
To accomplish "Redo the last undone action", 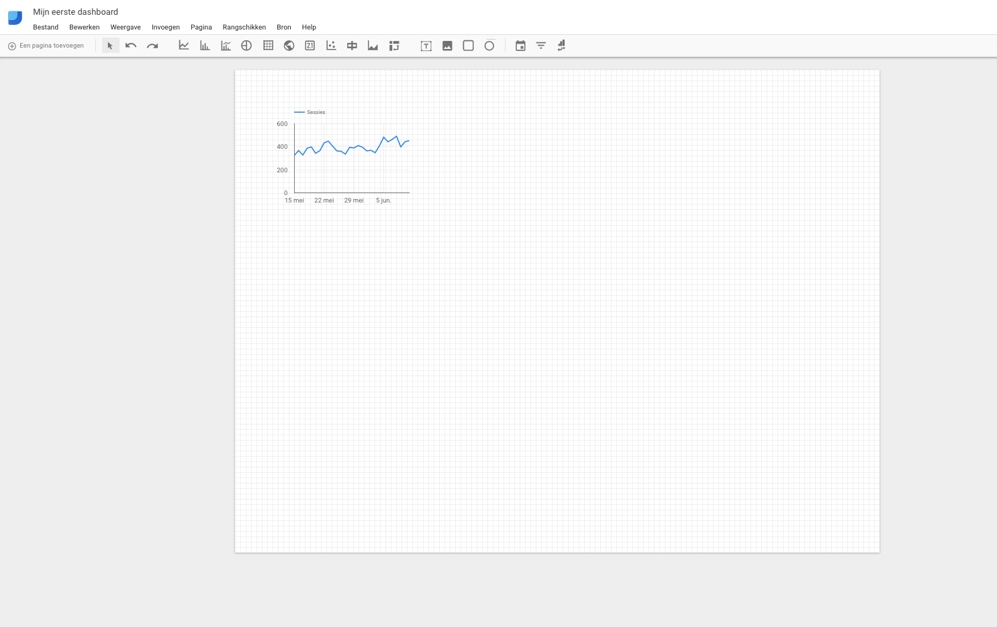I will [152, 46].
